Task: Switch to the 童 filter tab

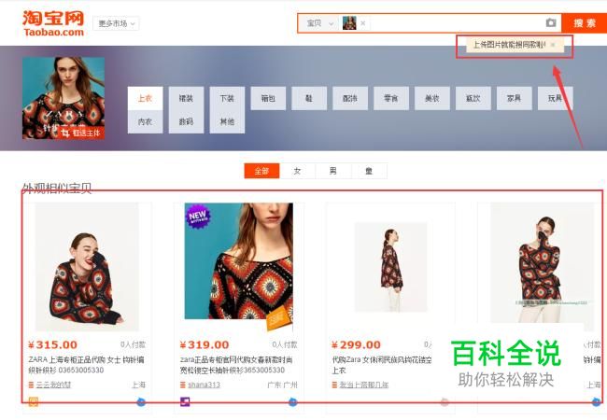Action: pyautogui.click(x=369, y=171)
